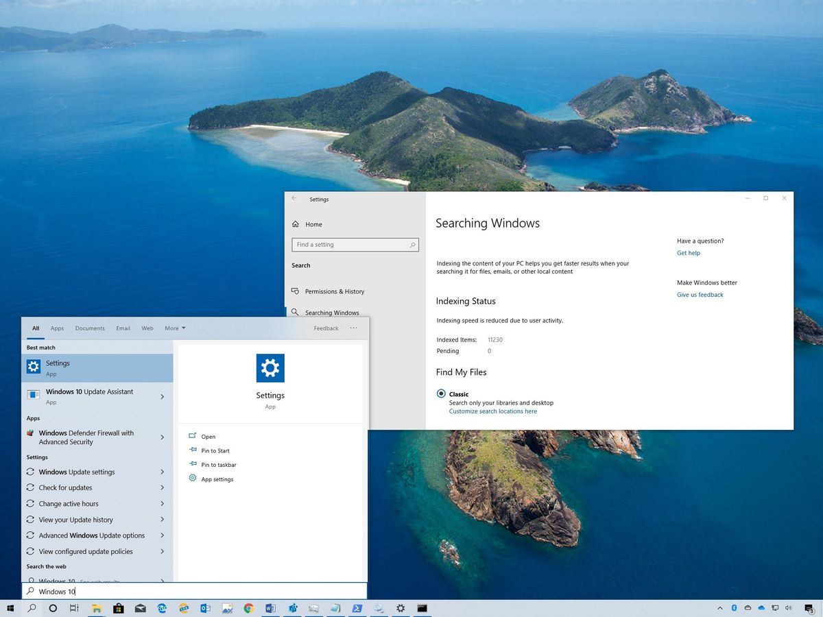
Task: Expand the More search filter dropdown
Action: (x=175, y=328)
